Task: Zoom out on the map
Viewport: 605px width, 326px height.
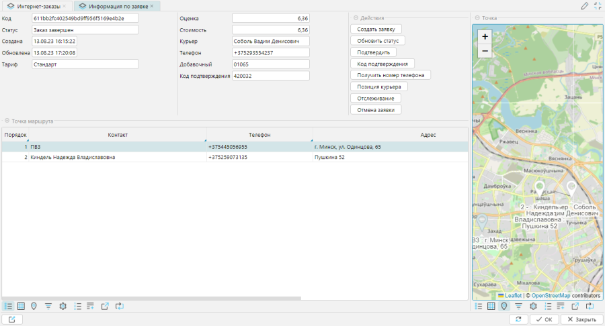Action: click(x=485, y=51)
